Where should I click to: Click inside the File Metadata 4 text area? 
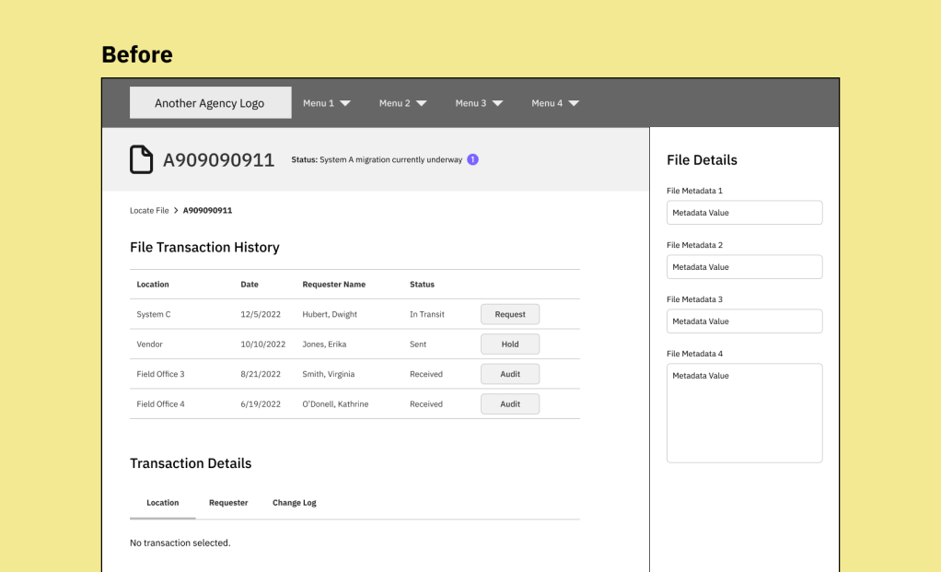[744, 413]
